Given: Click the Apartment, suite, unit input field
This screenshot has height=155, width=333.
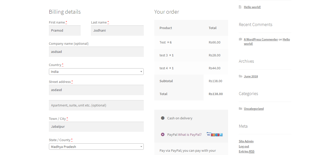Looking at the screenshot, I should [96, 105].
